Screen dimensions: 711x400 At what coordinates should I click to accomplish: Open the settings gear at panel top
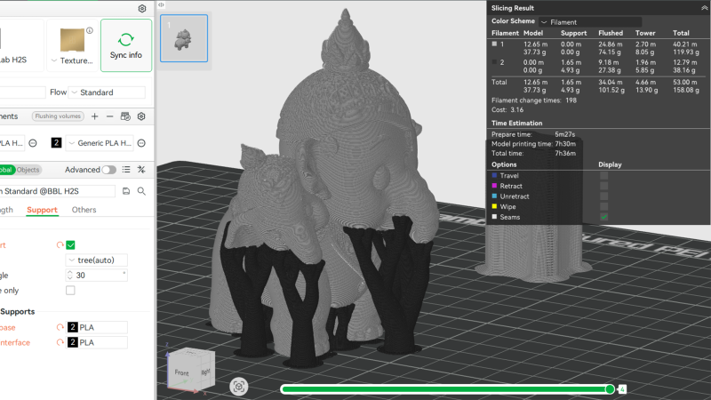point(141,9)
